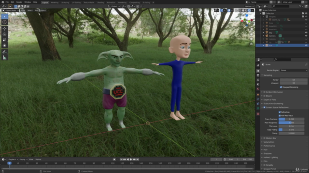Uncheck the Refraction option

pyautogui.click(x=280, y=112)
